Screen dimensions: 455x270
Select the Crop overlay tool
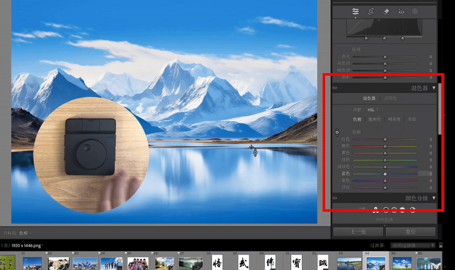point(371,11)
